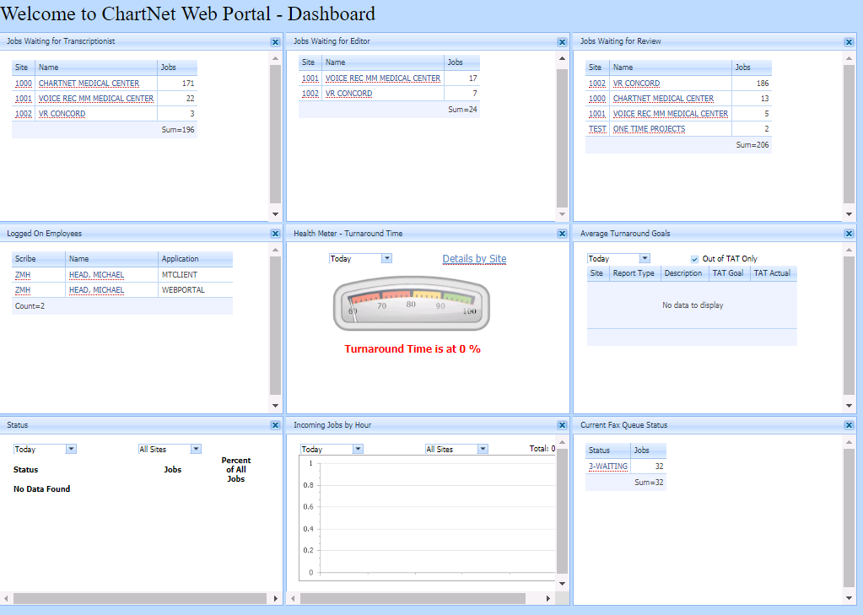The width and height of the screenshot is (863, 615).
Task: Open the Incoming Jobs Today dropdown
Action: pyautogui.click(x=359, y=450)
